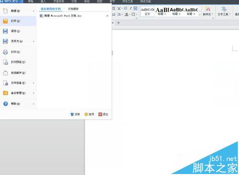Apply the 标题 2 heading style
The width and height of the screenshot is (239, 175).
[x=176, y=11]
